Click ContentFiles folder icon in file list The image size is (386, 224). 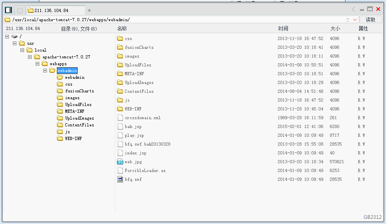(120, 91)
